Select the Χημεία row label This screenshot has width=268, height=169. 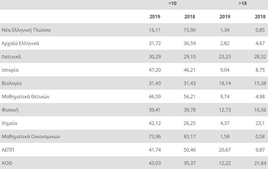click(9, 123)
